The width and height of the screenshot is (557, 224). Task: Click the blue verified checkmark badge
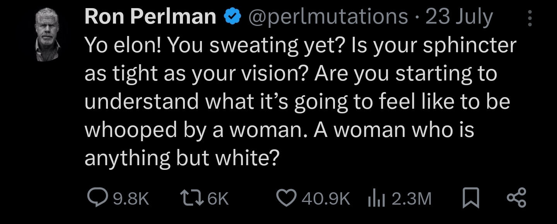click(232, 17)
